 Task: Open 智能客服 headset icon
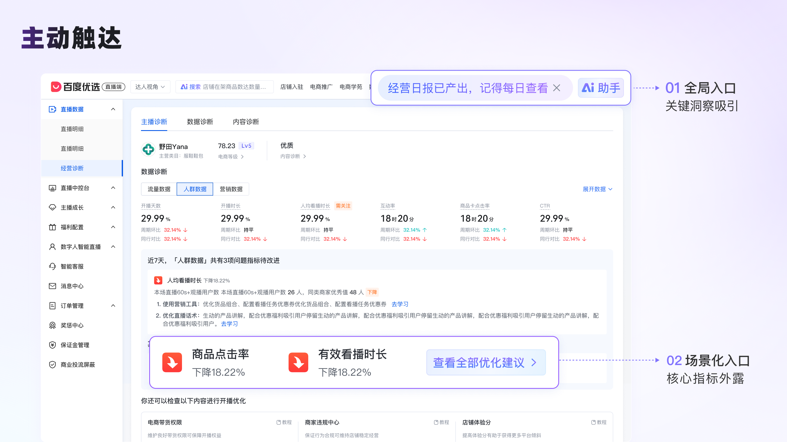52,266
